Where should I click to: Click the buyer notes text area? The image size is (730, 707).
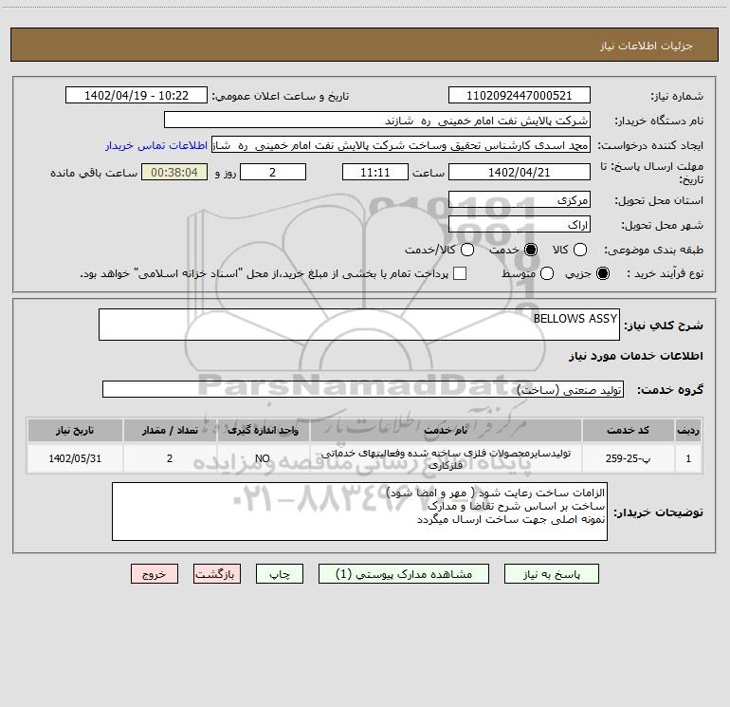(x=359, y=512)
